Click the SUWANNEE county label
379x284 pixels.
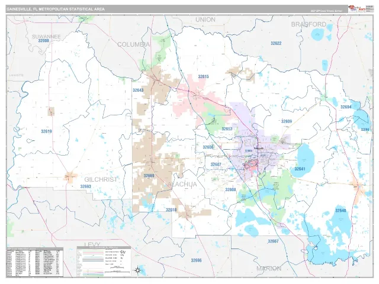[46, 37]
